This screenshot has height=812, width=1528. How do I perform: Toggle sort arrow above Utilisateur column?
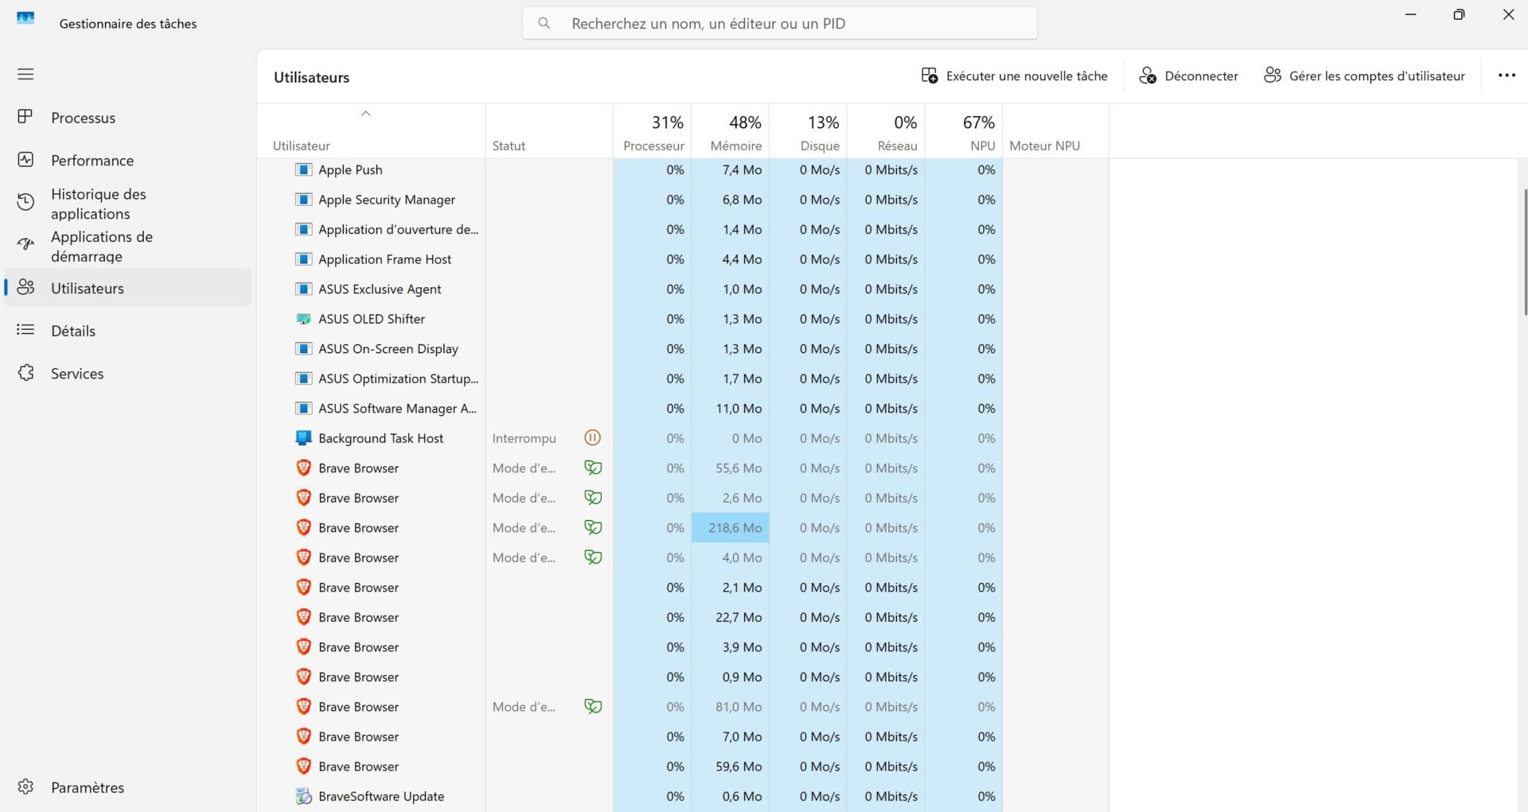pyautogui.click(x=366, y=114)
